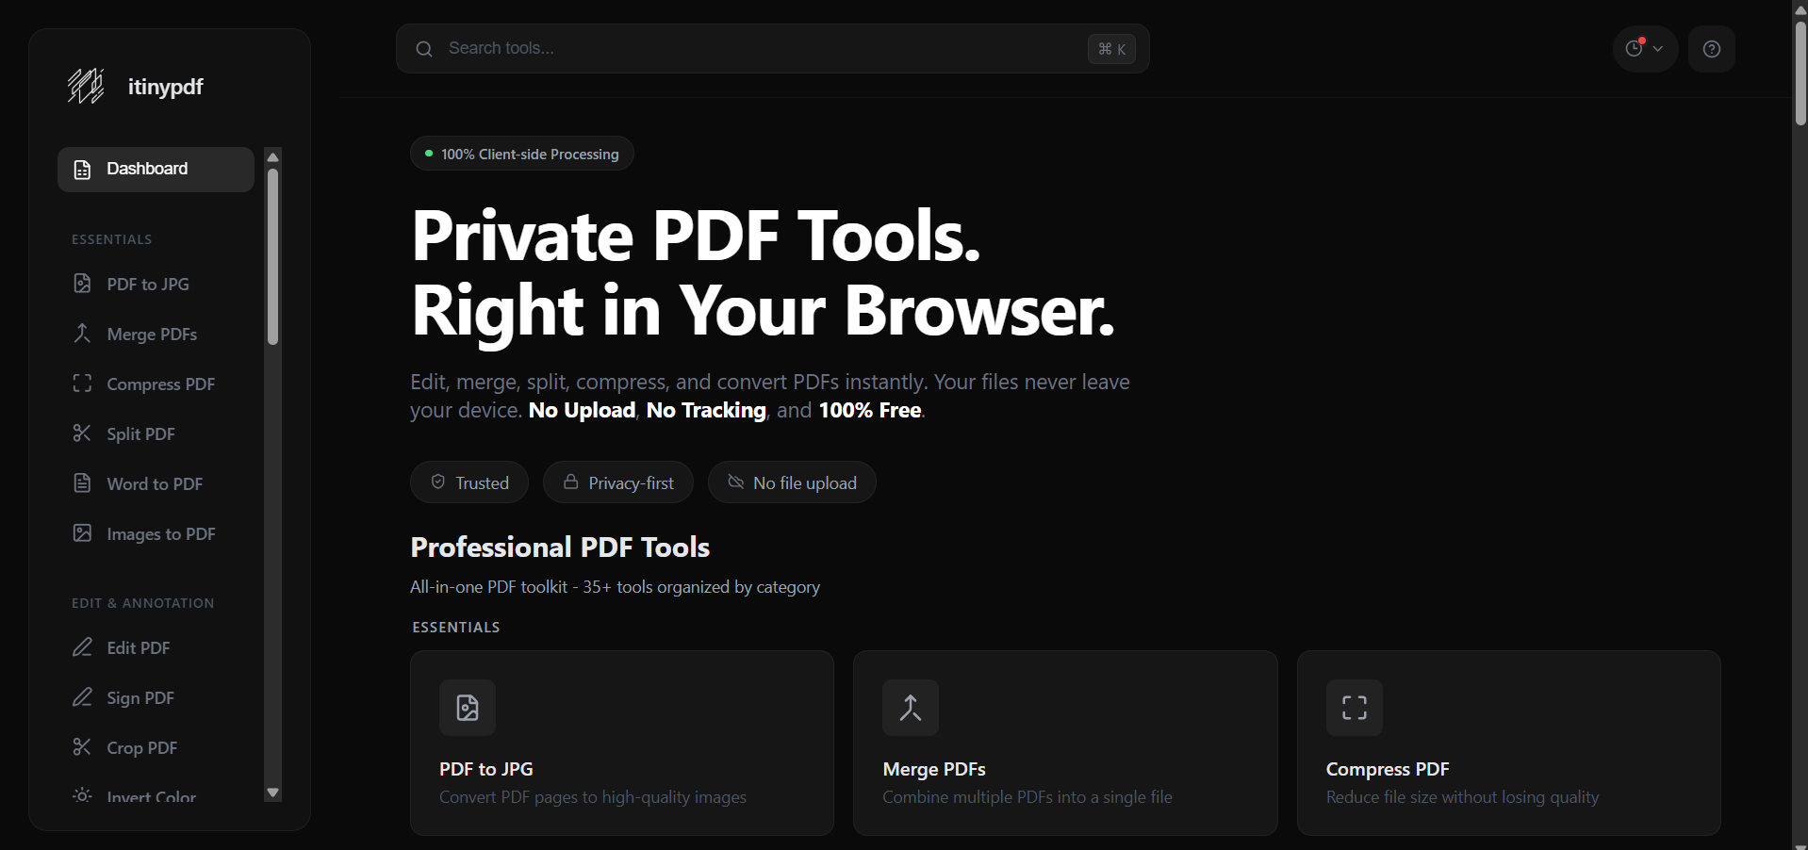Click the Compress PDF card icon
Image resolution: width=1808 pixels, height=850 pixels.
(1354, 708)
